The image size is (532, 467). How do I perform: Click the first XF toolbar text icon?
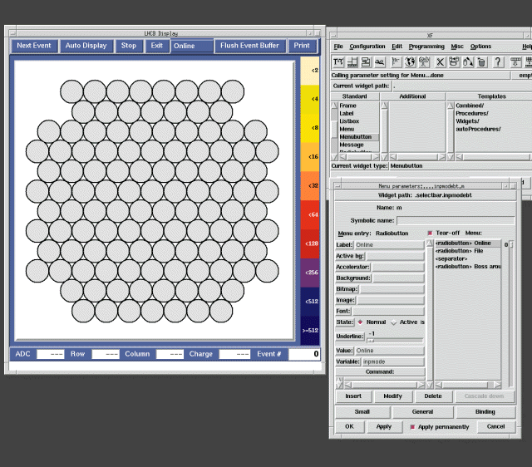[339, 61]
